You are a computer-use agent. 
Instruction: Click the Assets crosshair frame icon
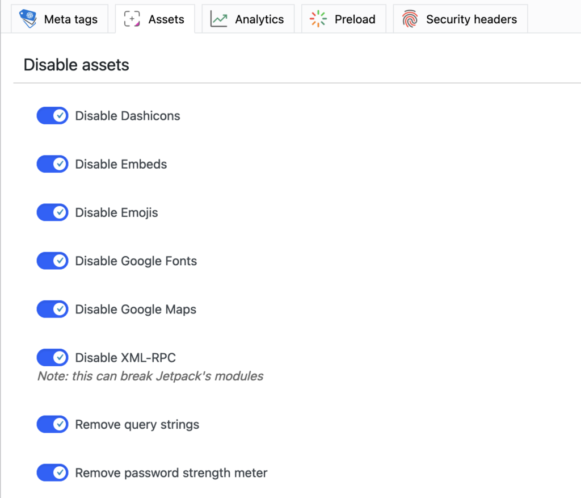coord(132,19)
